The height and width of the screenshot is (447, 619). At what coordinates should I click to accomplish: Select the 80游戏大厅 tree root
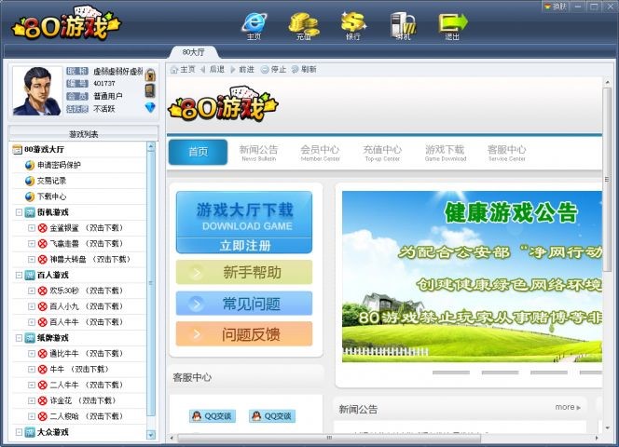coord(44,150)
